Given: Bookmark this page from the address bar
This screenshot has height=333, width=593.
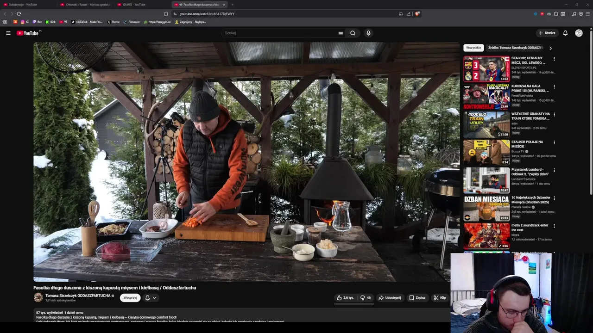Looking at the screenshot, I should [166, 14].
